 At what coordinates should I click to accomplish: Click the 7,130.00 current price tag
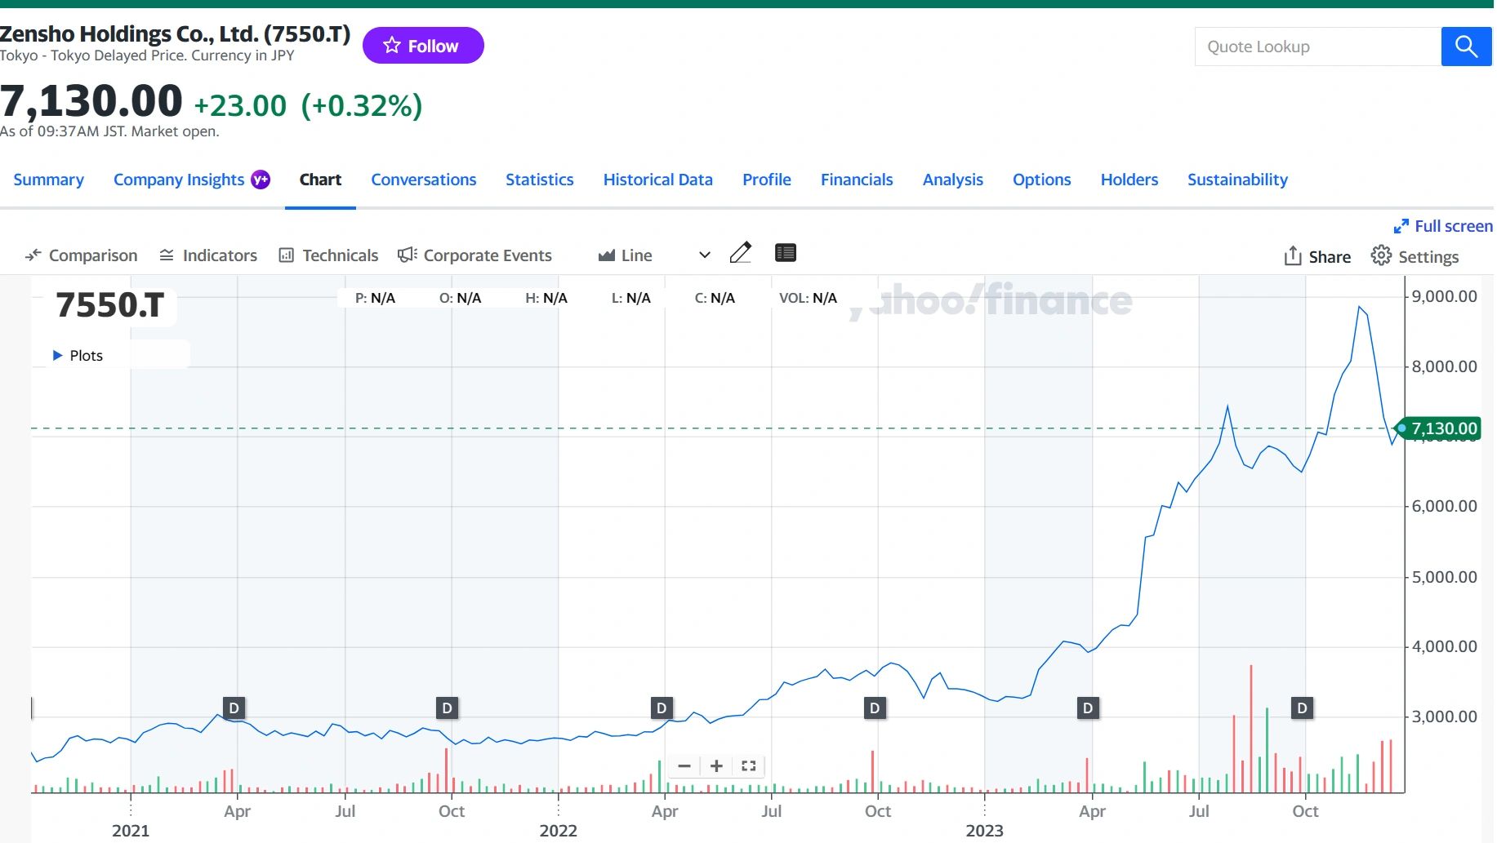[x=1440, y=428]
